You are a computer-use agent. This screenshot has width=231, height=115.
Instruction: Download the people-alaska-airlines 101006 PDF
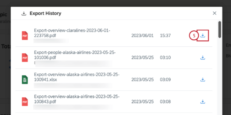(203, 58)
